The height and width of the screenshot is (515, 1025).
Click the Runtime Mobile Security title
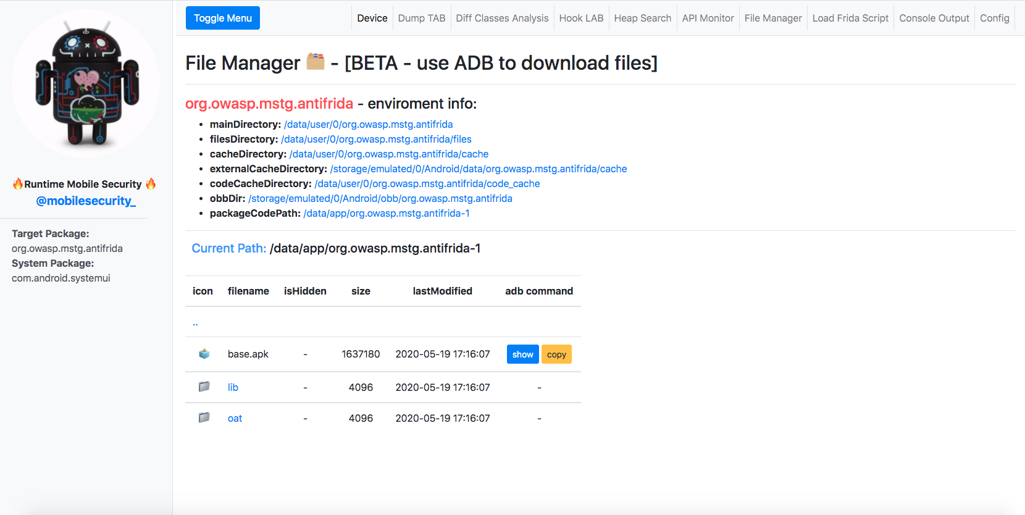tap(83, 184)
